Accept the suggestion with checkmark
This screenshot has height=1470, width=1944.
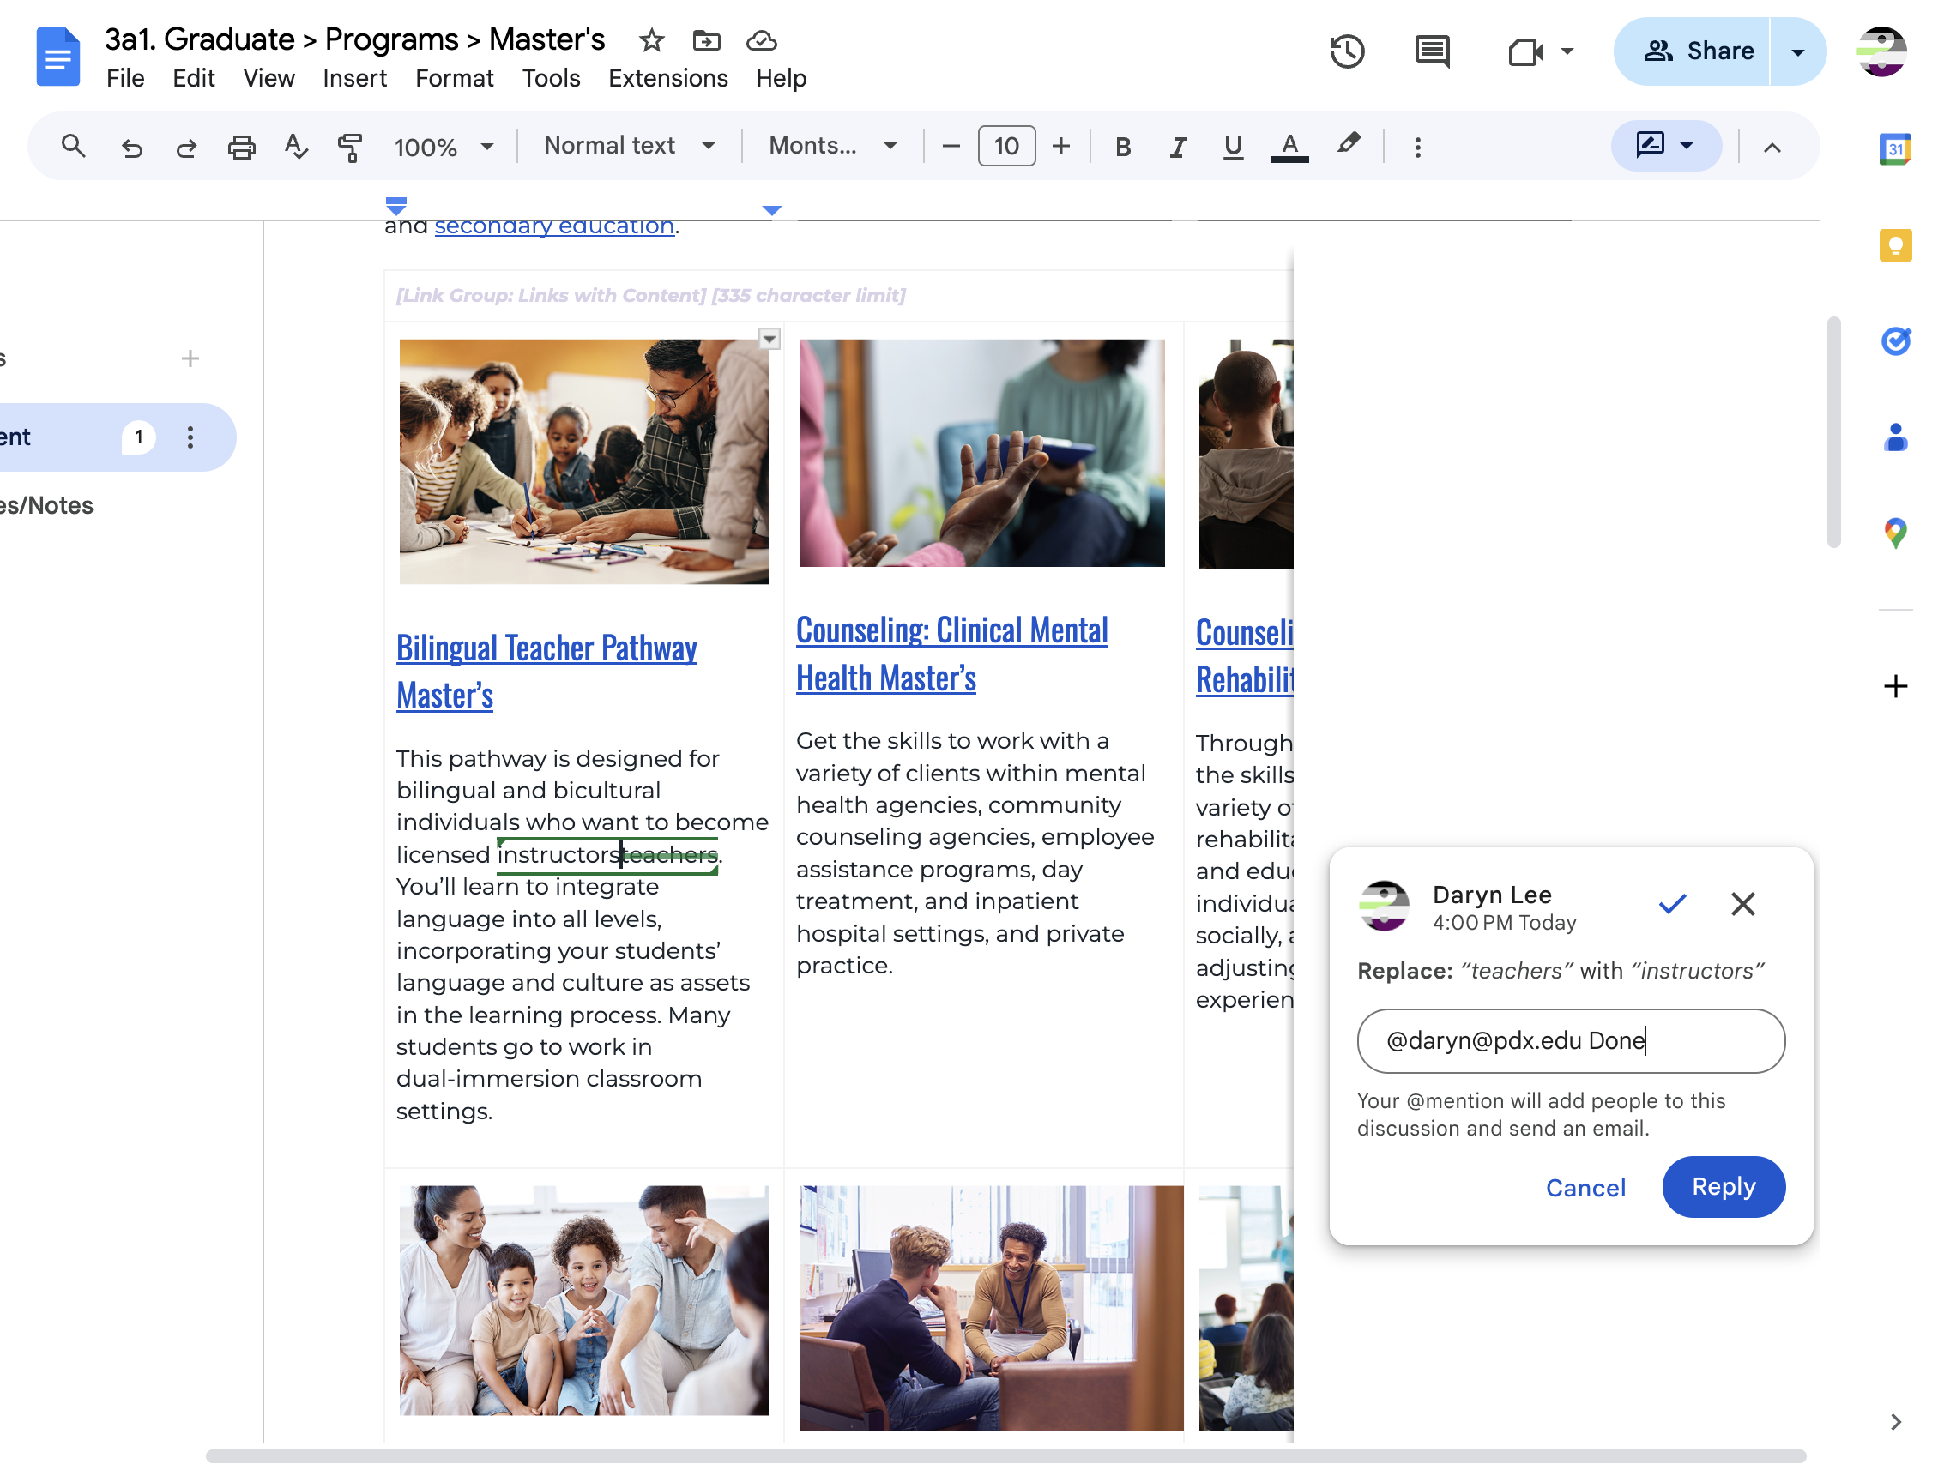(x=1671, y=903)
